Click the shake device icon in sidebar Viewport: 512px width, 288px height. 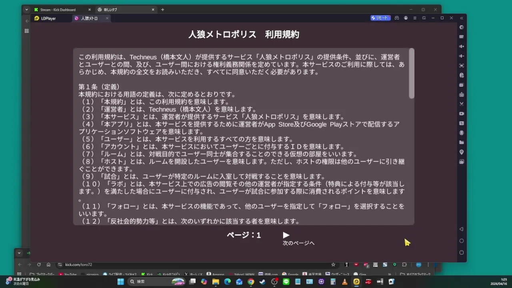[462, 133]
